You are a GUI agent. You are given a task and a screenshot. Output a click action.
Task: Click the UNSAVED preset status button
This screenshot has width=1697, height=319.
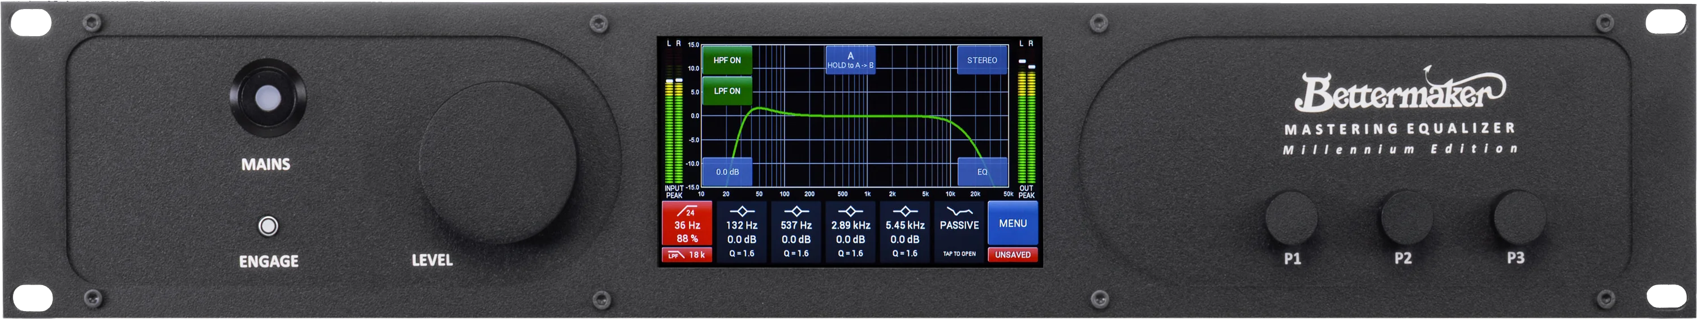(1013, 255)
